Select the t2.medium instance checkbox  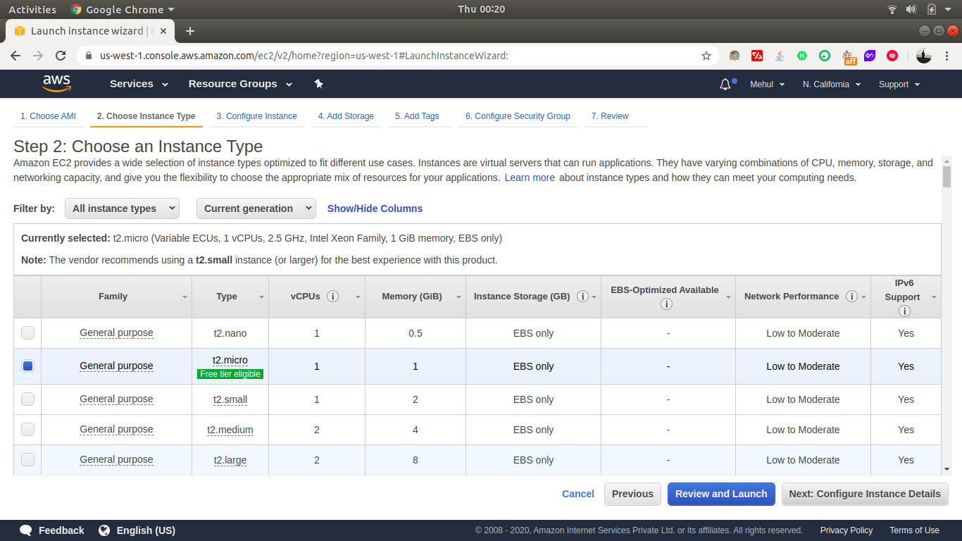[27, 430]
